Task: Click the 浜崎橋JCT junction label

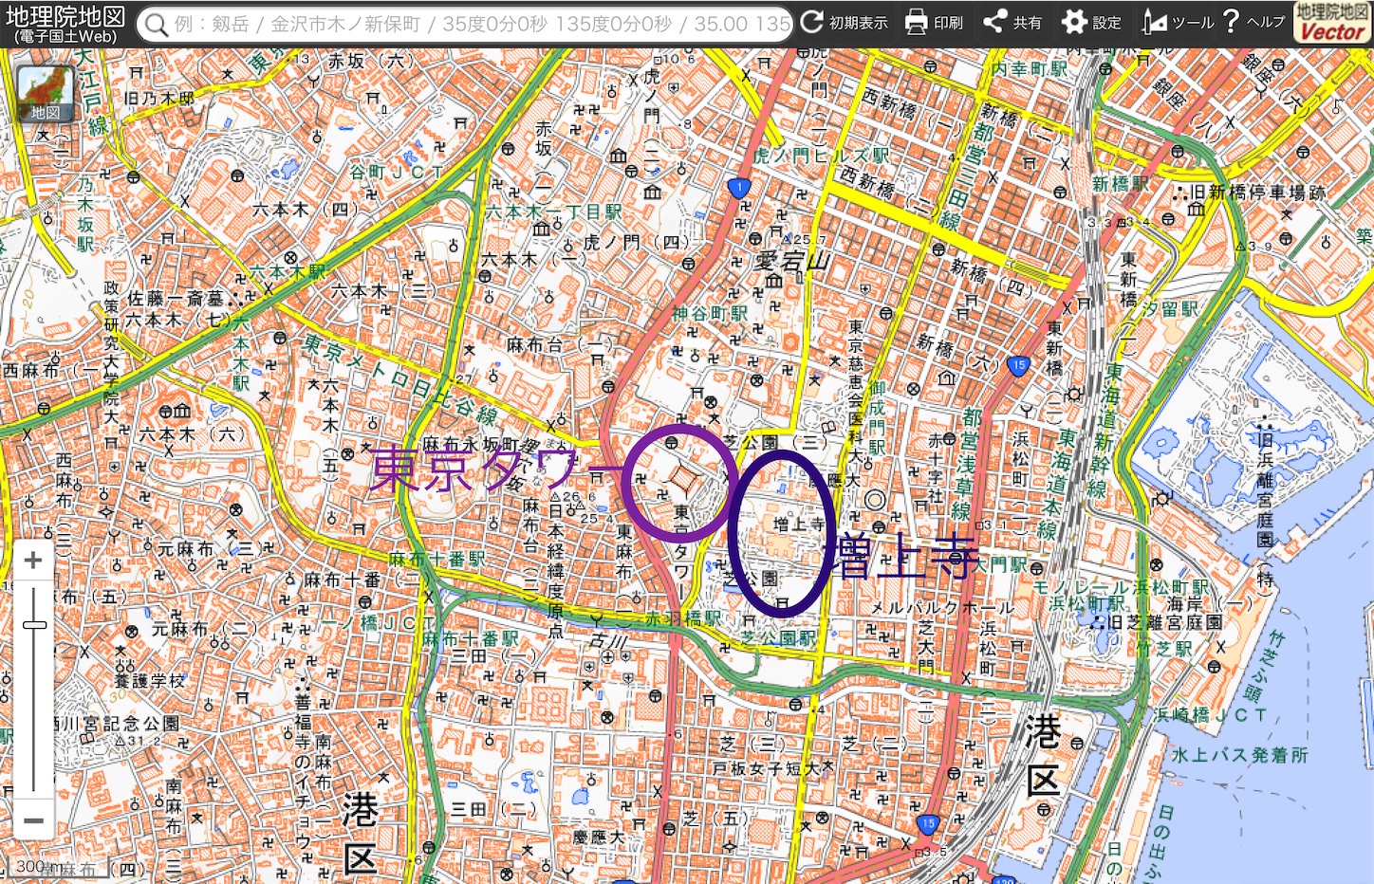Action: point(1211,714)
